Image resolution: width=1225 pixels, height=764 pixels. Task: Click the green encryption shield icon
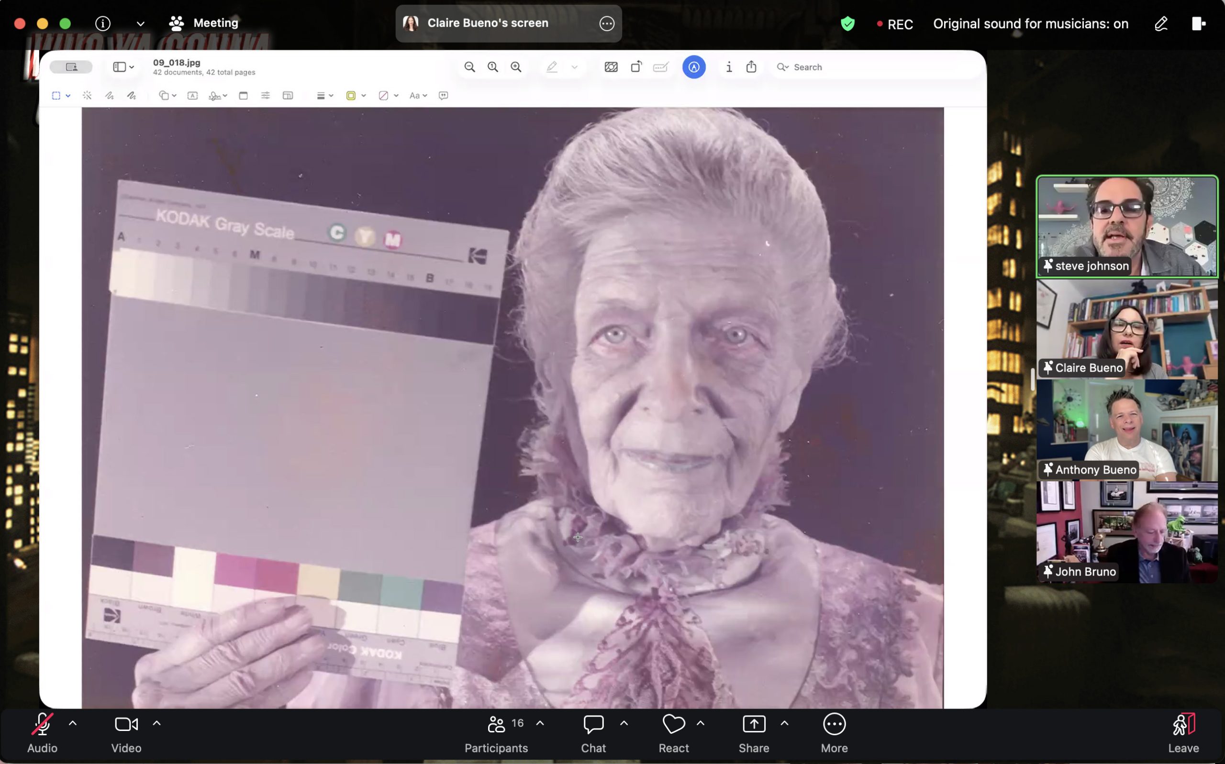click(847, 23)
